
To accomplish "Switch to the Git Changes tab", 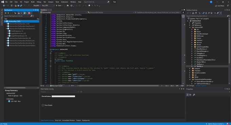I will point(190,86).
